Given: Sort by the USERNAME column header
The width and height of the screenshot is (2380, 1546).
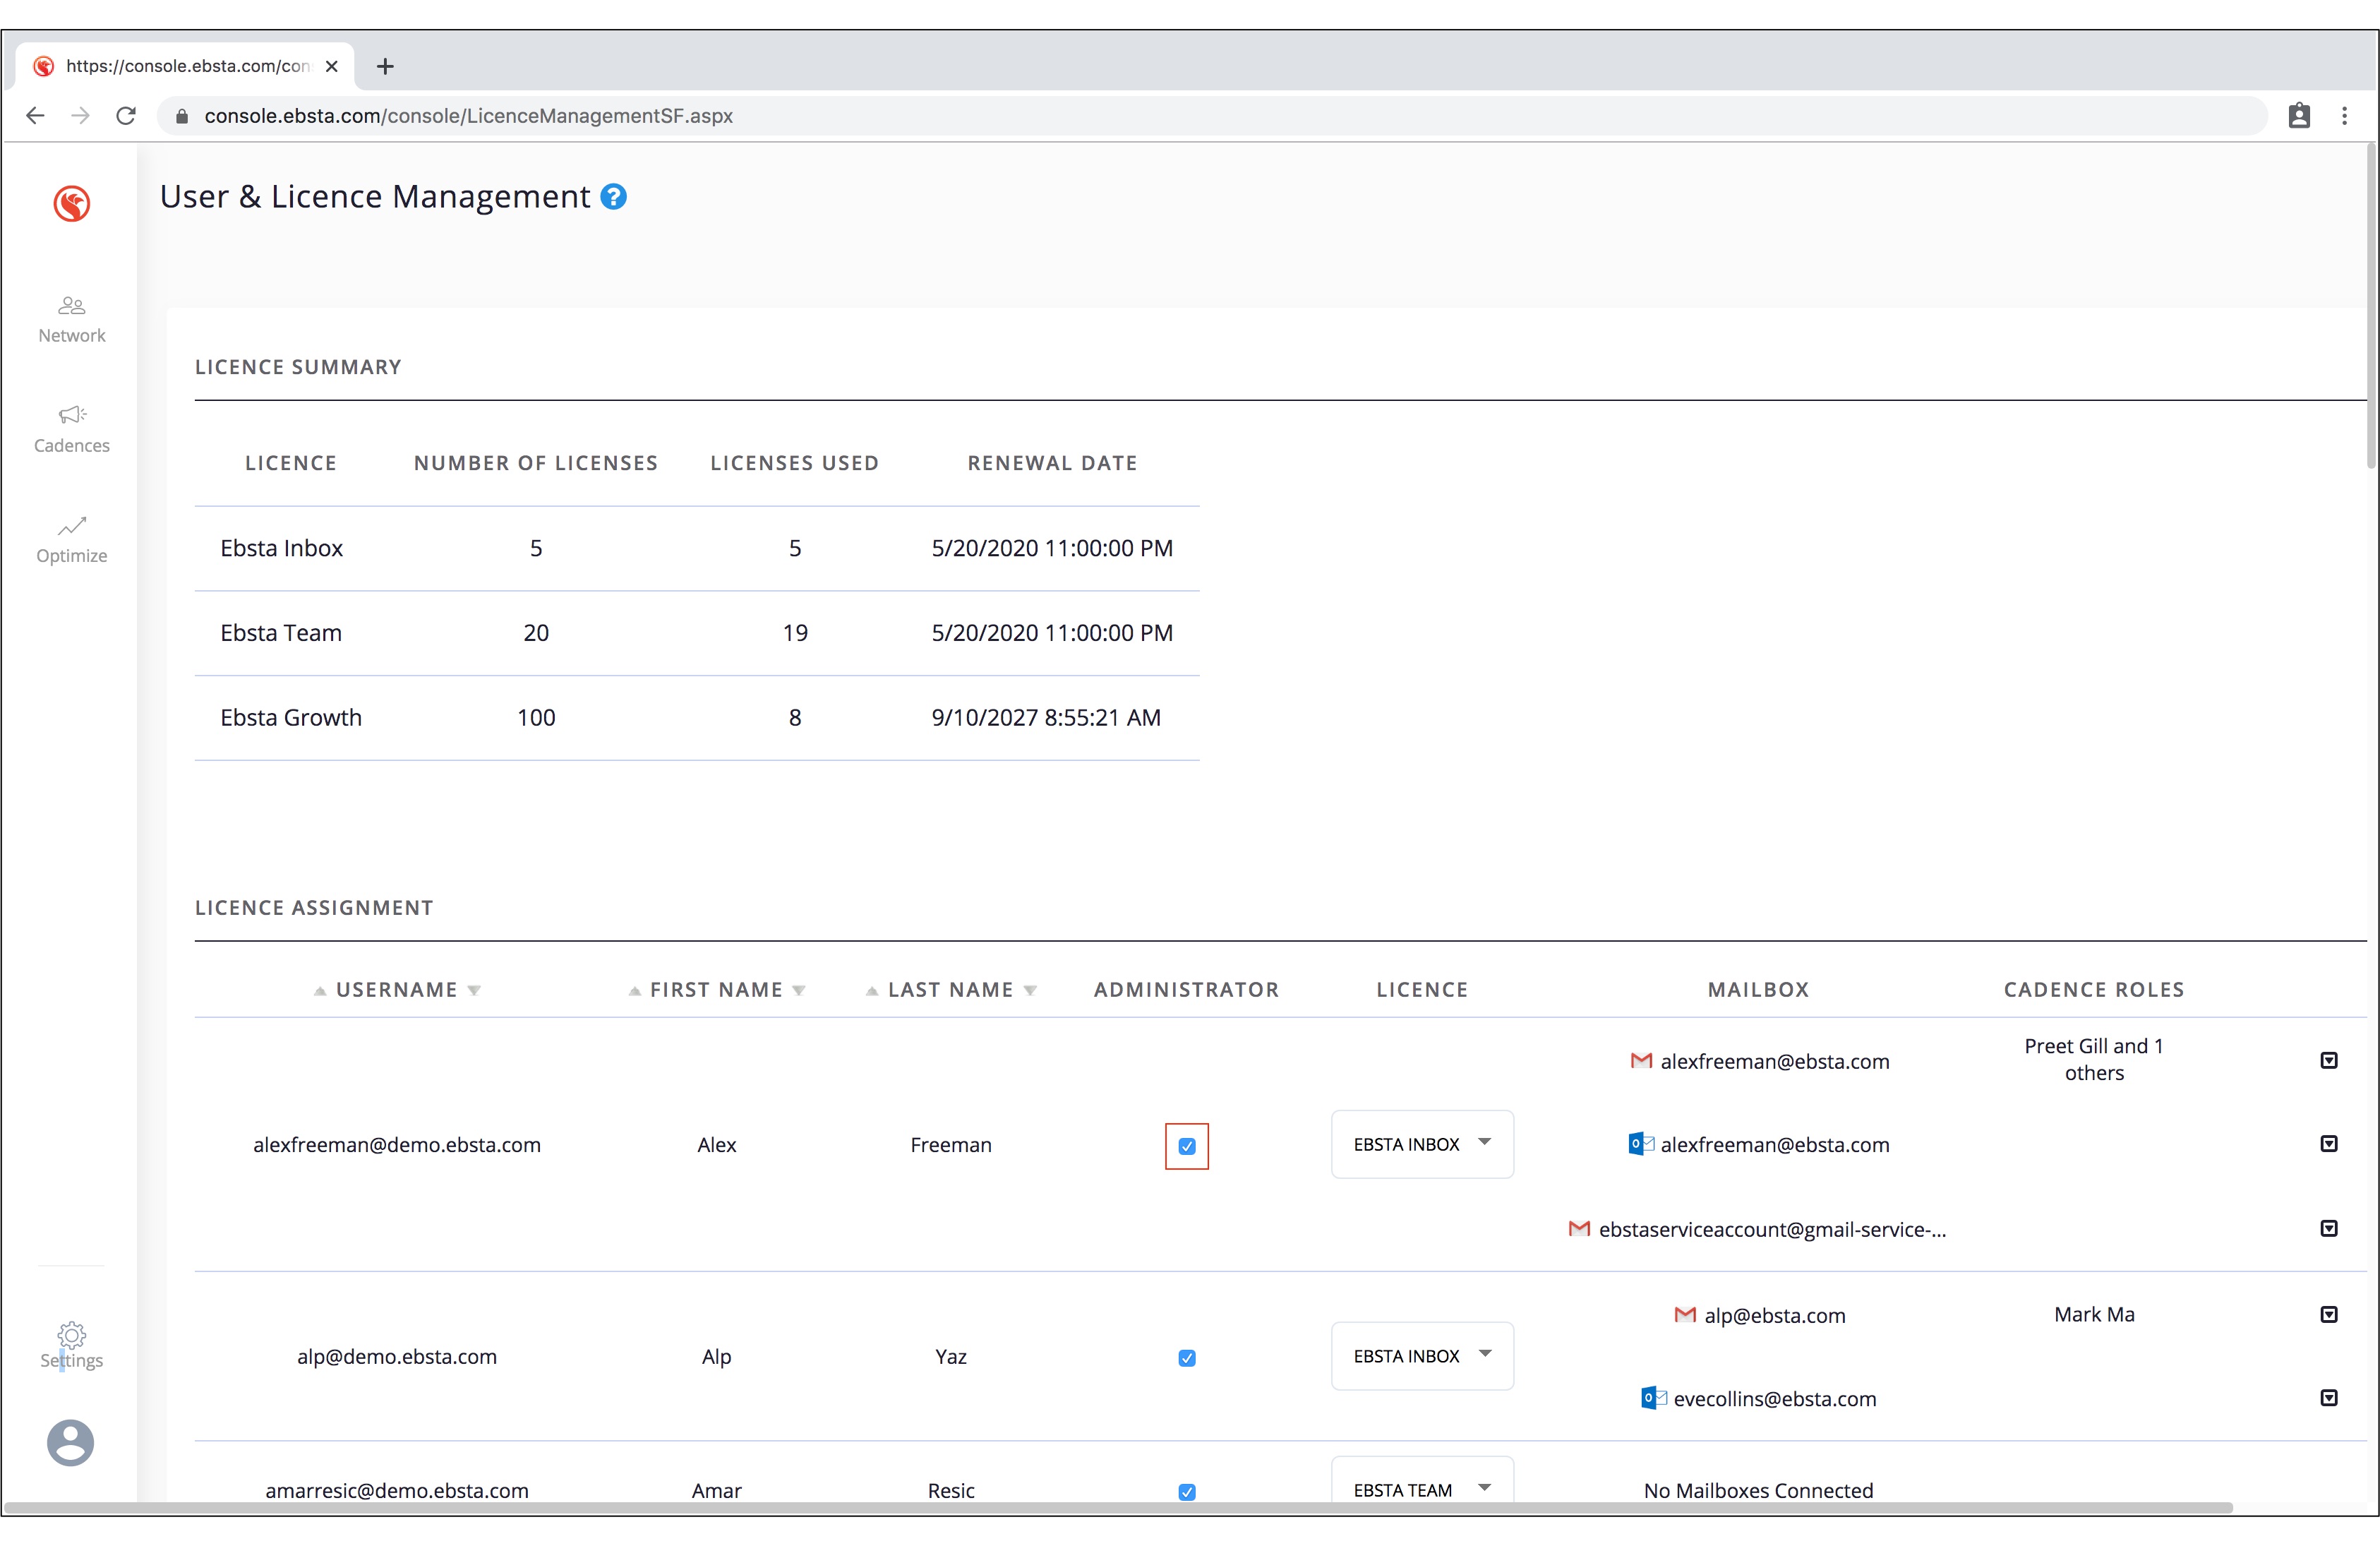Looking at the screenshot, I should click(x=396, y=990).
